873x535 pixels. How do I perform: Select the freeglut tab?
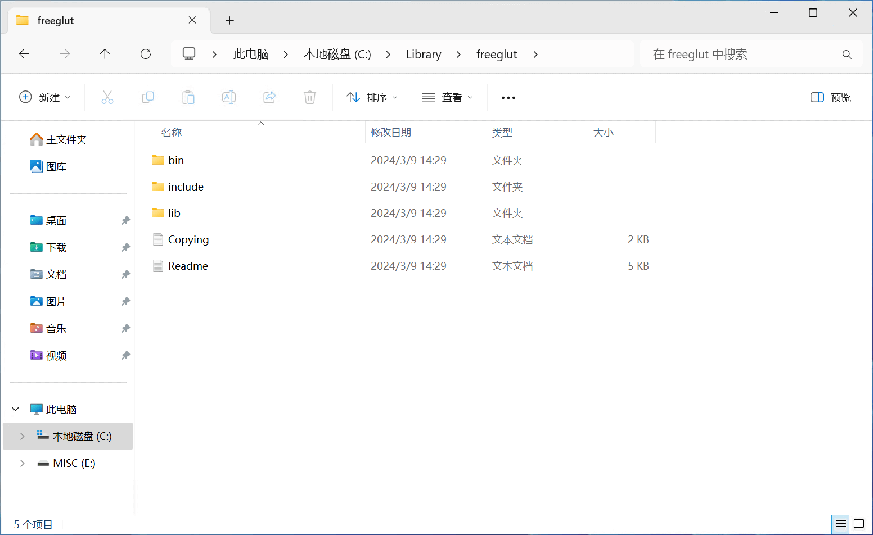(109, 21)
